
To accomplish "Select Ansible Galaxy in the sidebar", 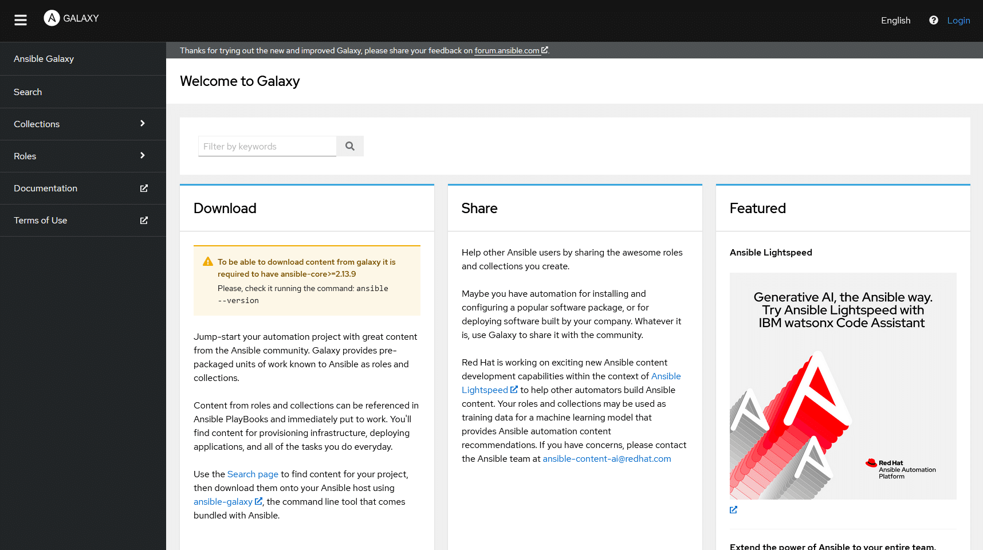I will click(44, 59).
